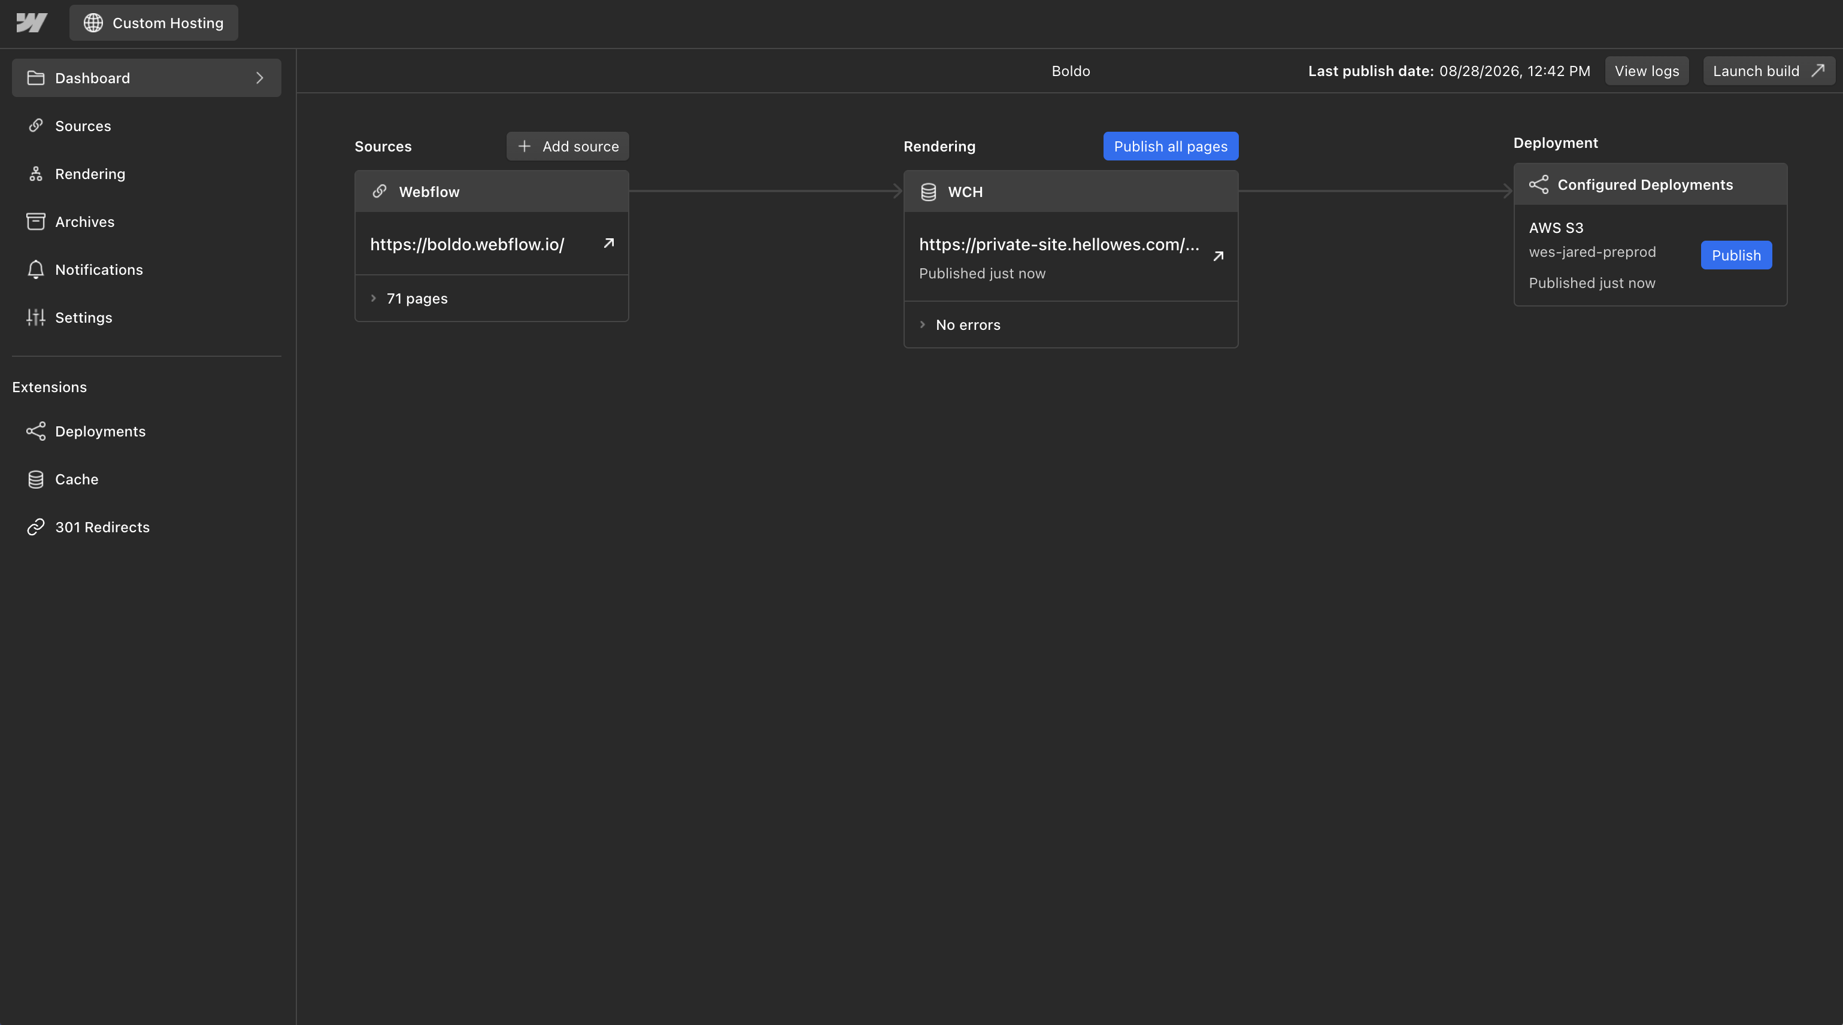This screenshot has width=1843, height=1025.
Task: Click the Deployments share icon in sidebar
Action: click(36, 431)
